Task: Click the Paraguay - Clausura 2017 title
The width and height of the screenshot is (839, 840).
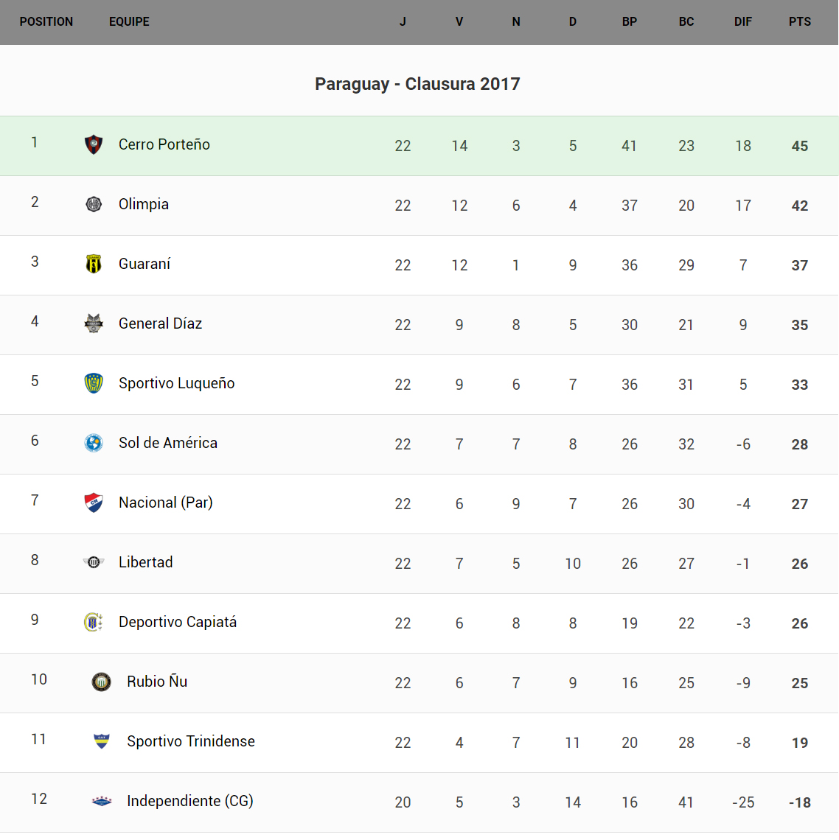Action: pyautogui.click(x=417, y=84)
